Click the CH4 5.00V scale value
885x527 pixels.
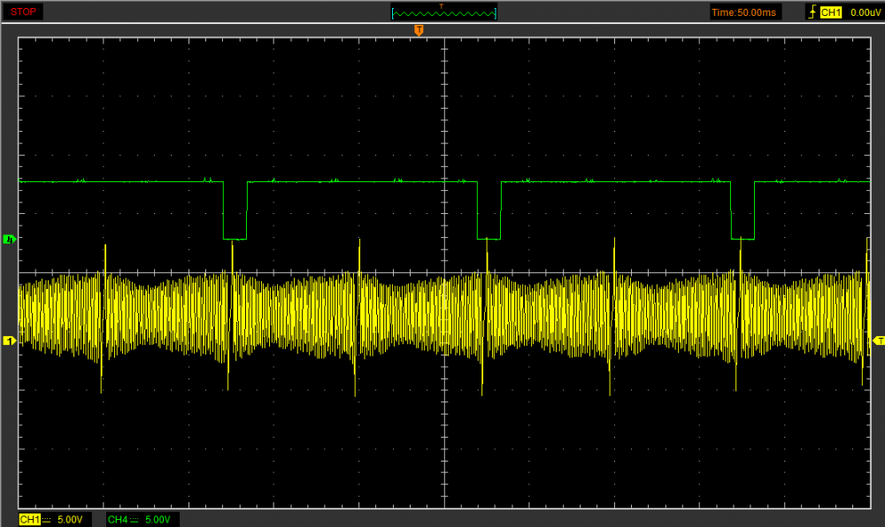click(x=158, y=519)
